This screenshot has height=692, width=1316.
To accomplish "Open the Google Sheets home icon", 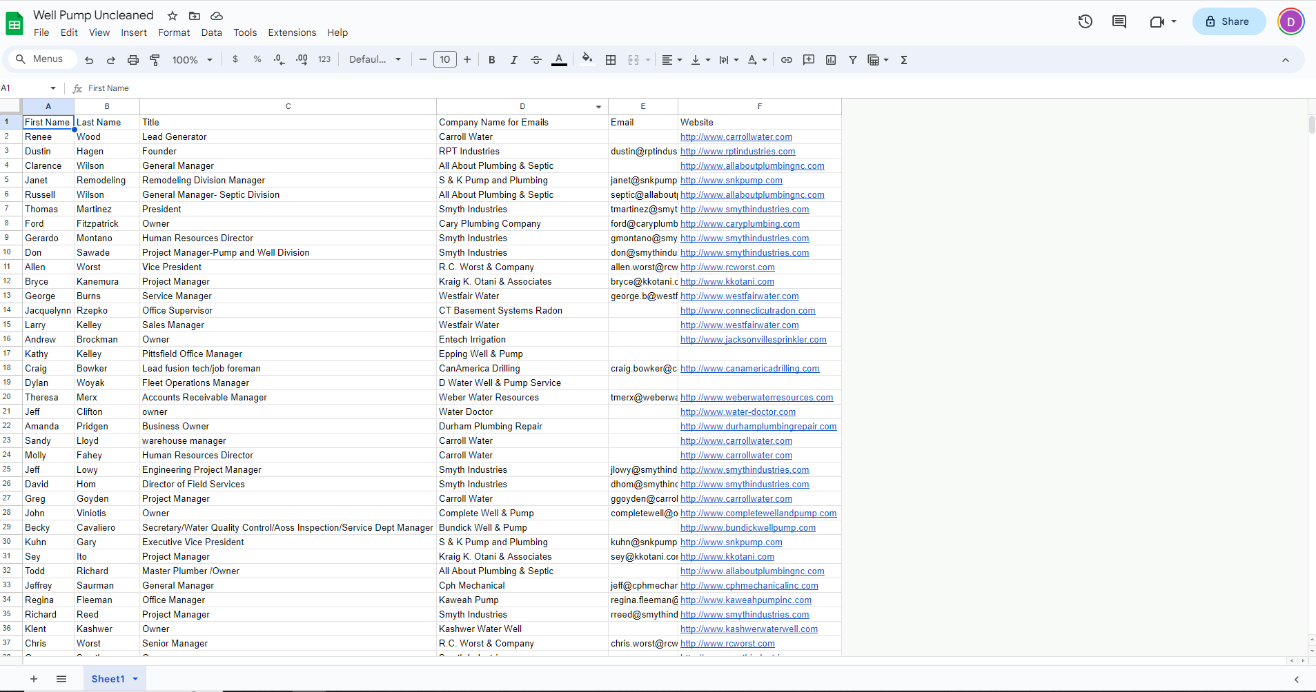I will tap(14, 23).
